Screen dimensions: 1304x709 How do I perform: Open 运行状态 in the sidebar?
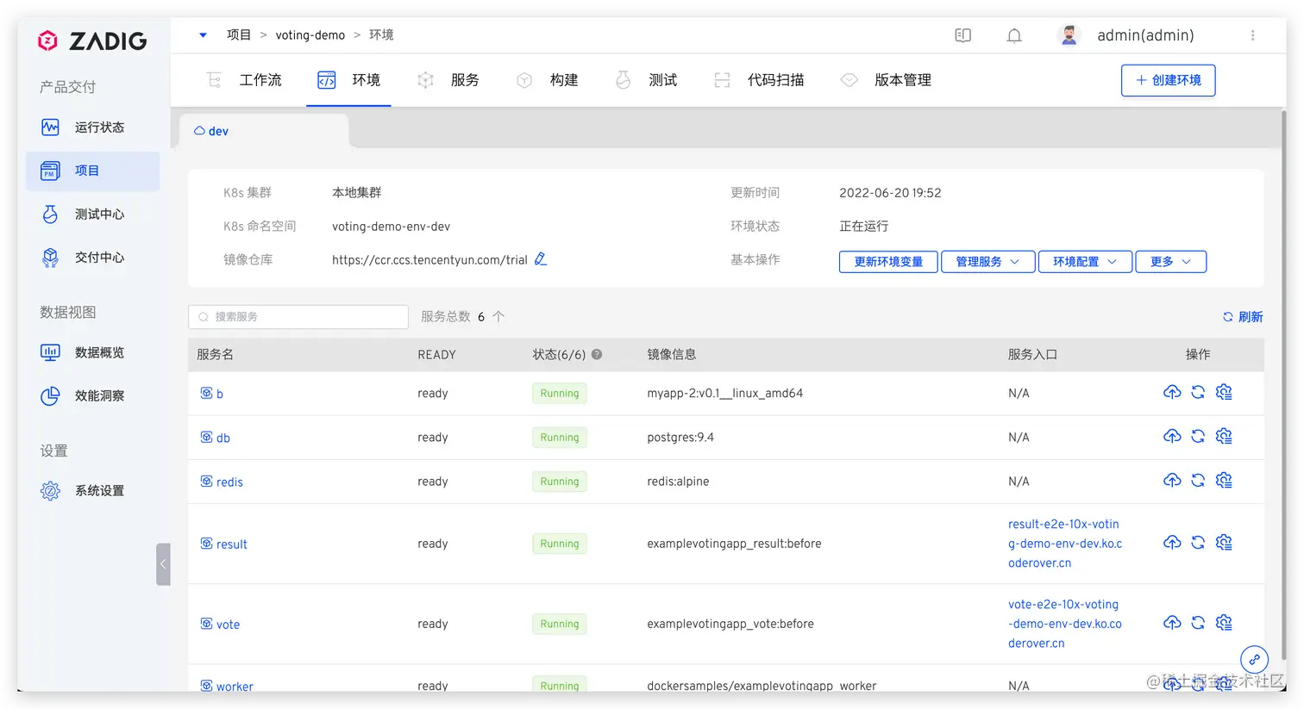coord(93,127)
